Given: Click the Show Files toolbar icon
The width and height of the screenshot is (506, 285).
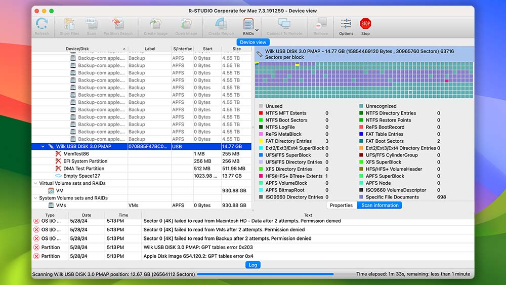Looking at the screenshot, I should pos(69,24).
